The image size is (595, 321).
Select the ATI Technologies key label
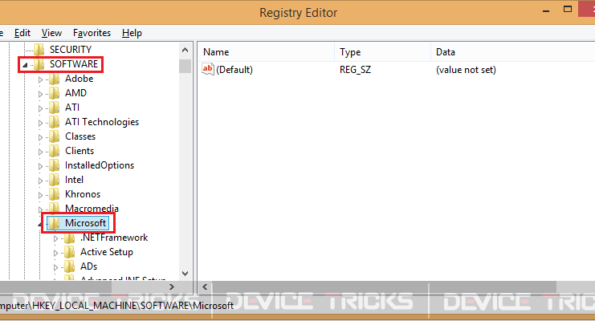[102, 122]
